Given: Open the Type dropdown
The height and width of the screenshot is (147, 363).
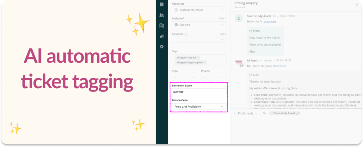Looking at the screenshot, I should (x=184, y=77).
